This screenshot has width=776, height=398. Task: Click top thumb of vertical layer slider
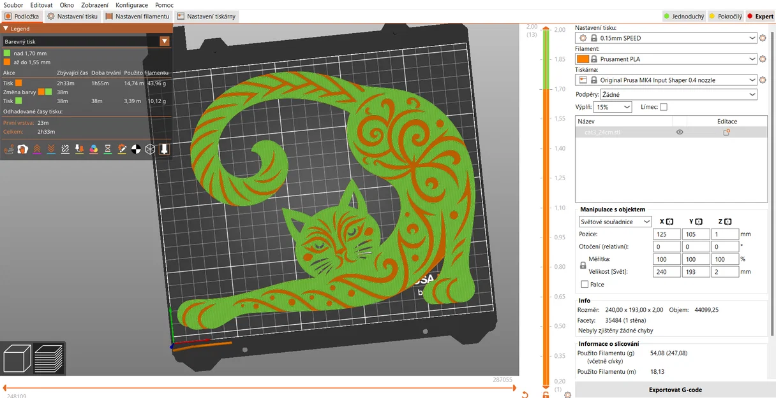coord(546,27)
